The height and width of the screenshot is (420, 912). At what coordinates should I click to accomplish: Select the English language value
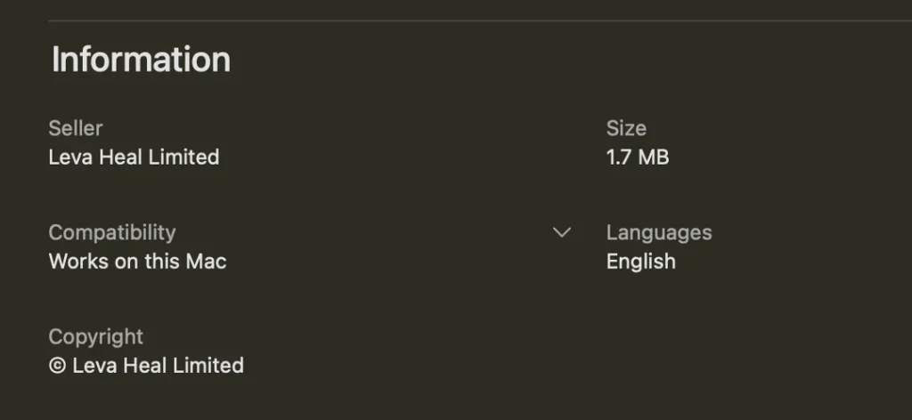[640, 262]
